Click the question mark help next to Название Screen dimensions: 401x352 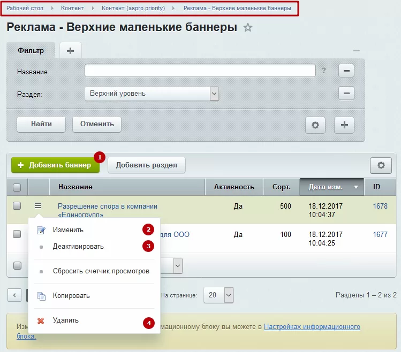(324, 70)
